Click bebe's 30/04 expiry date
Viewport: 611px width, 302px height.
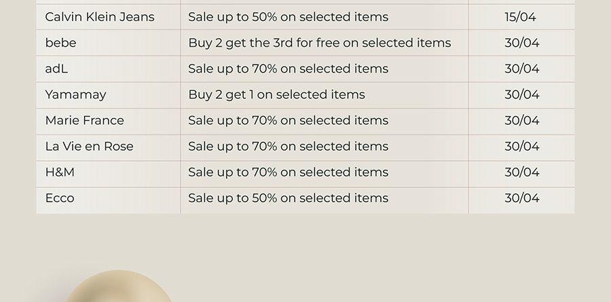[522, 43]
